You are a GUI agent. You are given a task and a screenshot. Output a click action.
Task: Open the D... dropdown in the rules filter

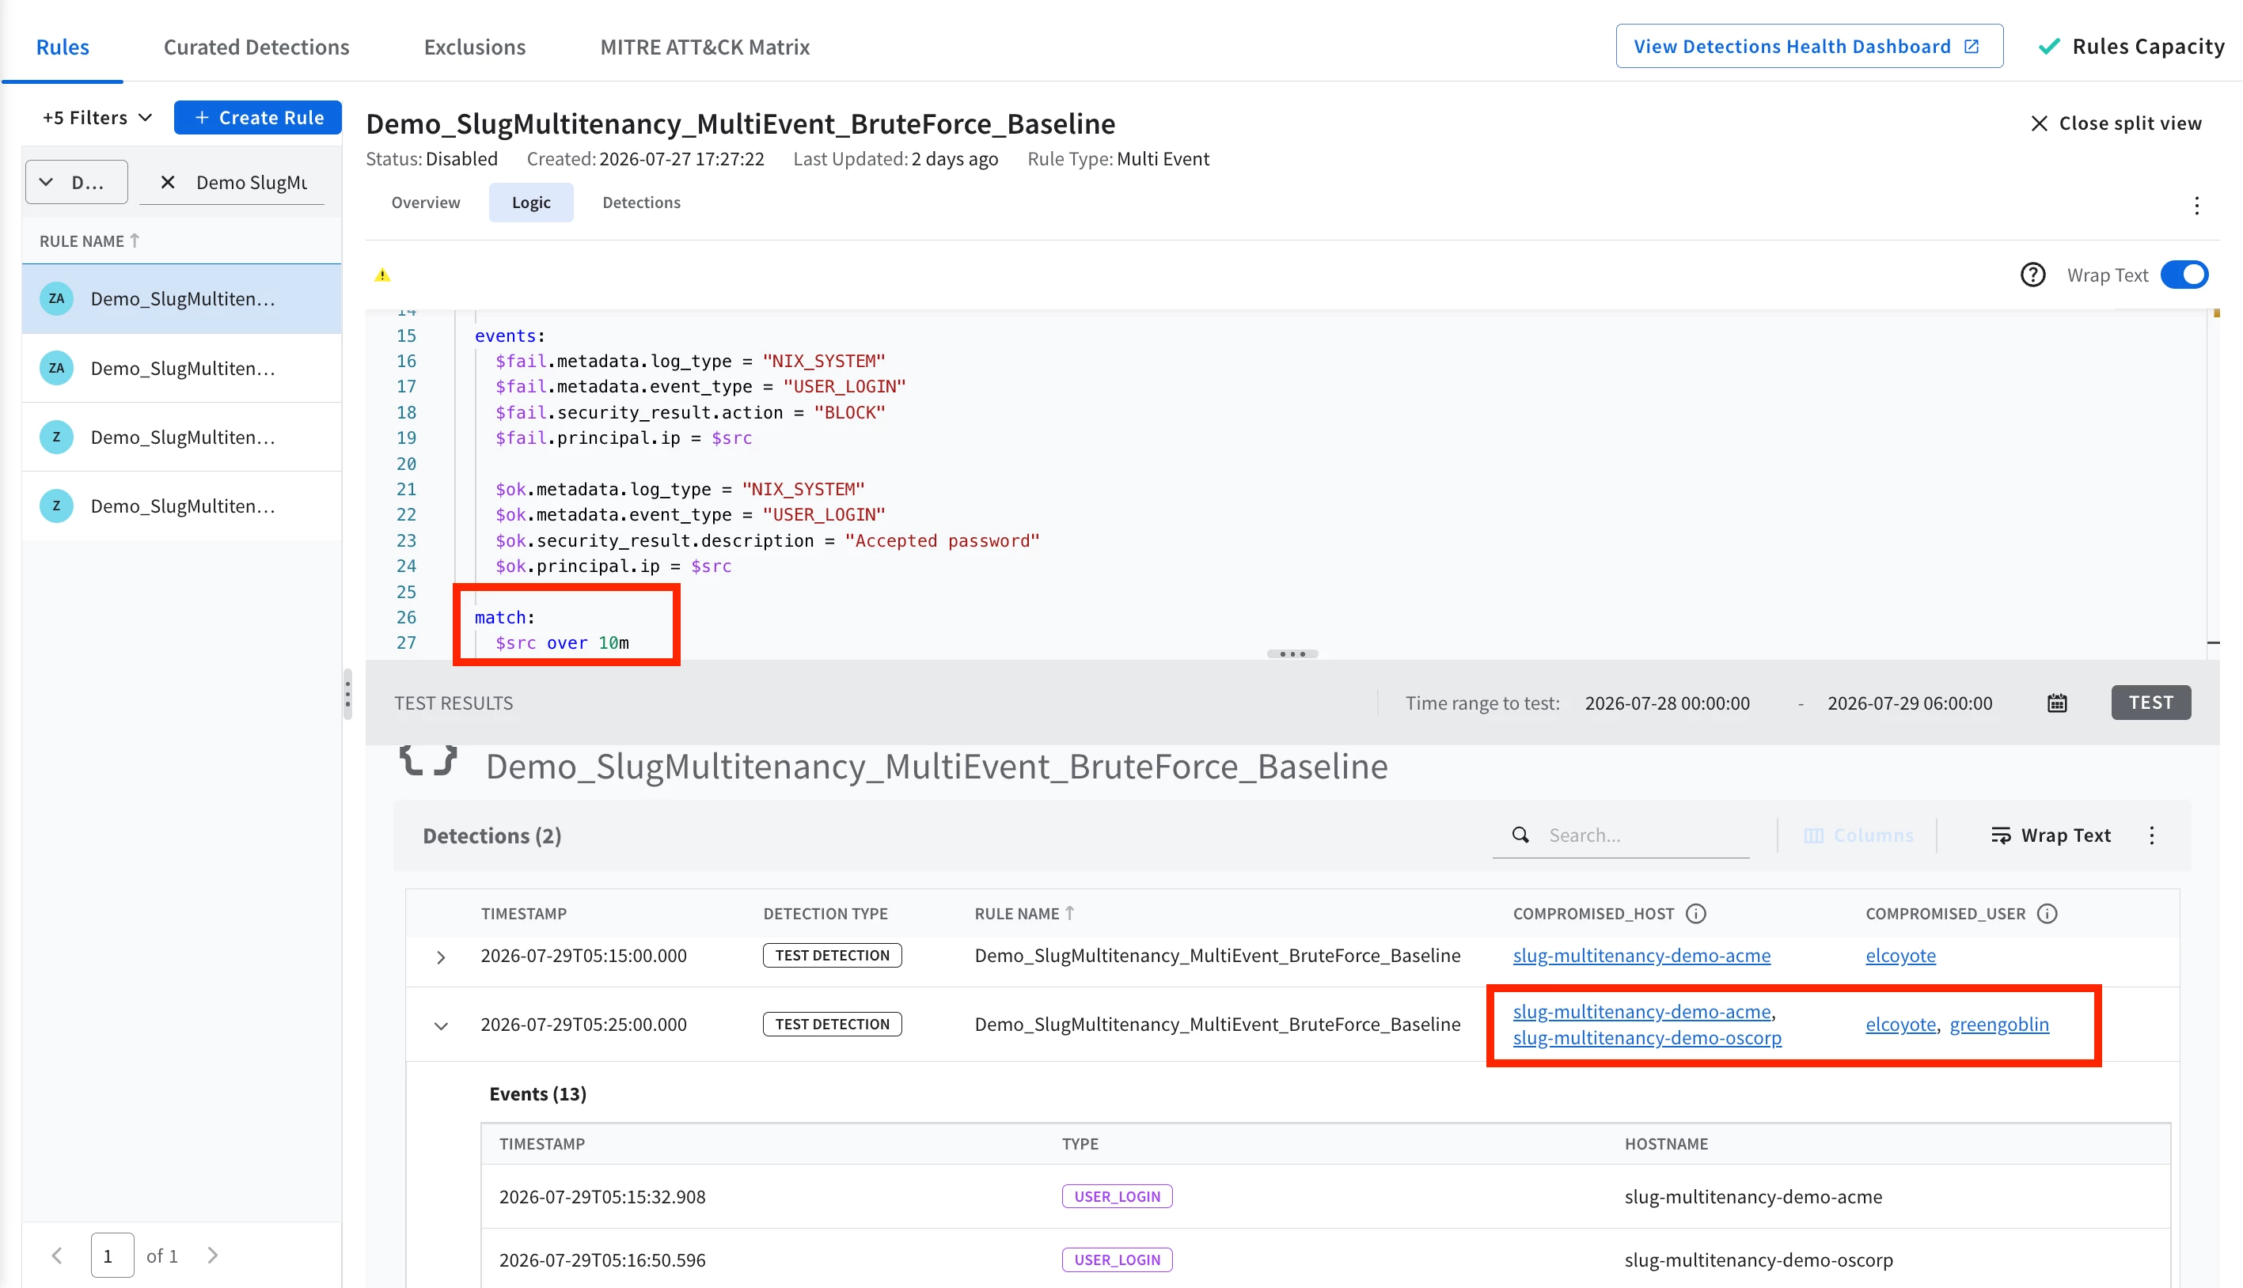(x=76, y=182)
